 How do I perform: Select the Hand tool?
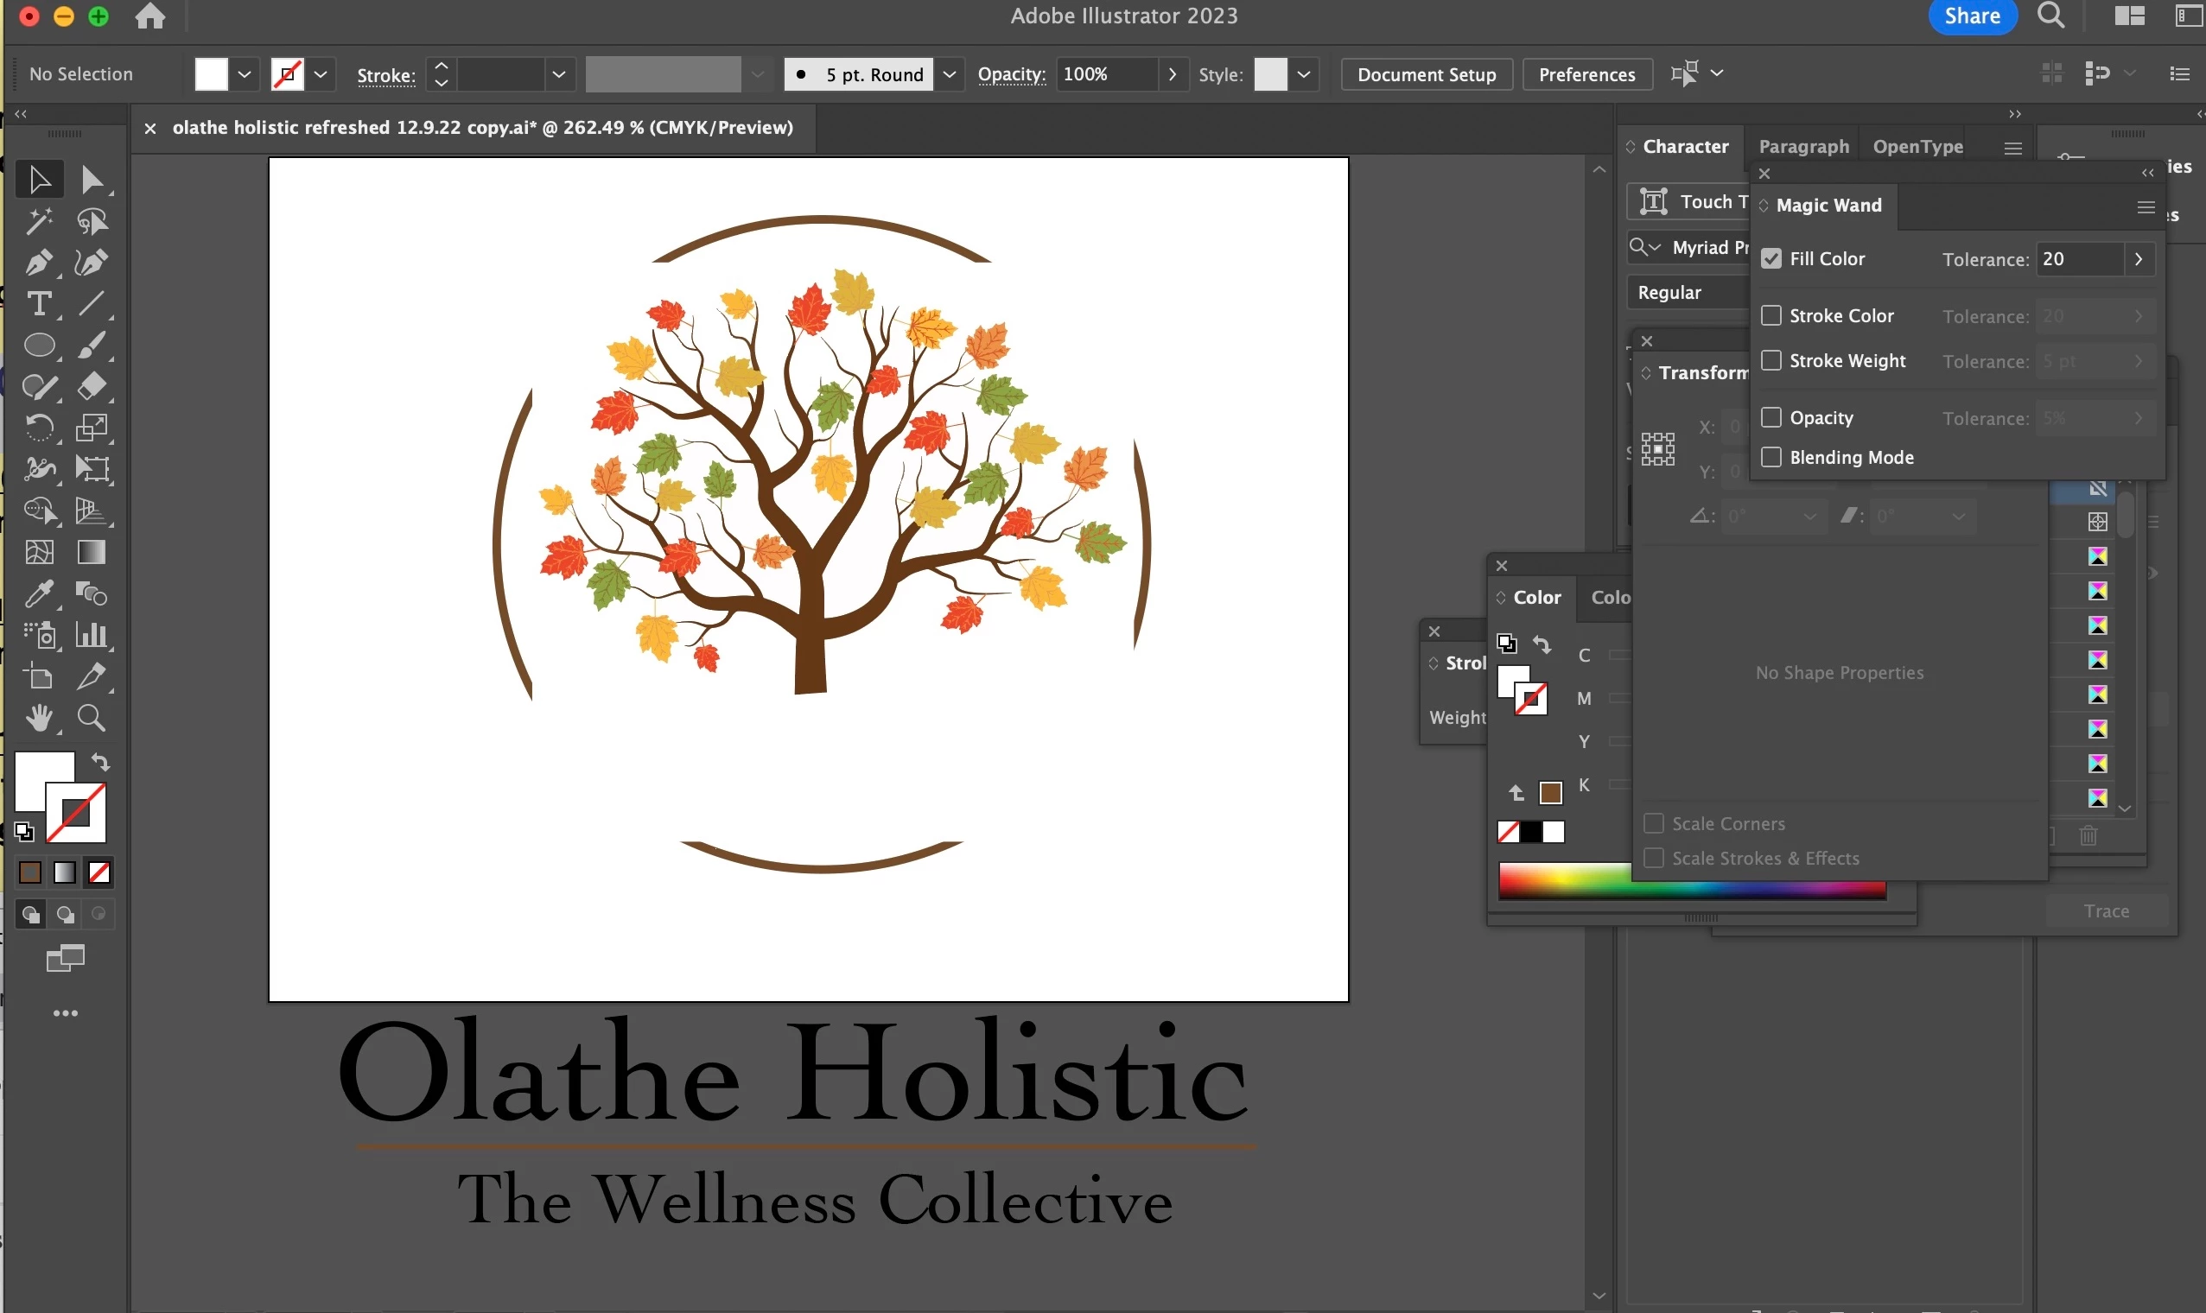38,718
